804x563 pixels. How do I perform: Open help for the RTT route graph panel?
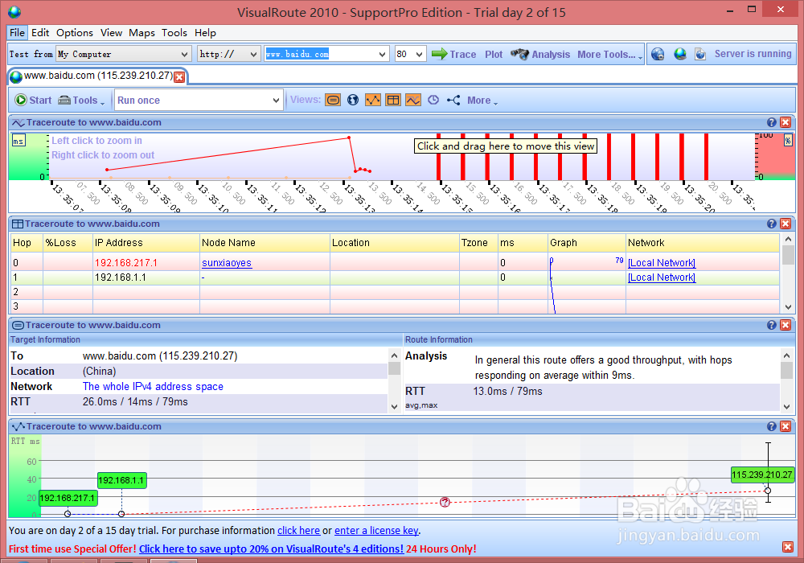[x=772, y=426]
